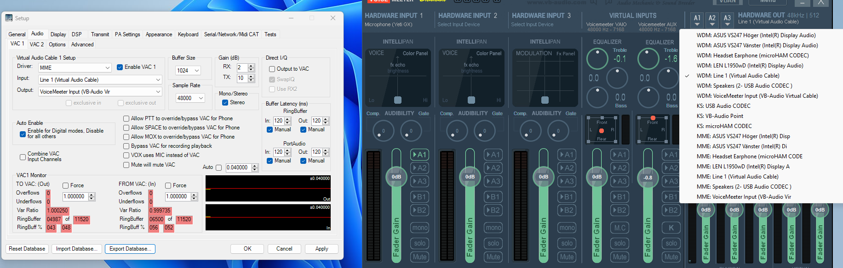Click Treble EQ knob on Voicemeeter VAIO
The width and height of the screenshot is (843, 268).
[x=597, y=58]
